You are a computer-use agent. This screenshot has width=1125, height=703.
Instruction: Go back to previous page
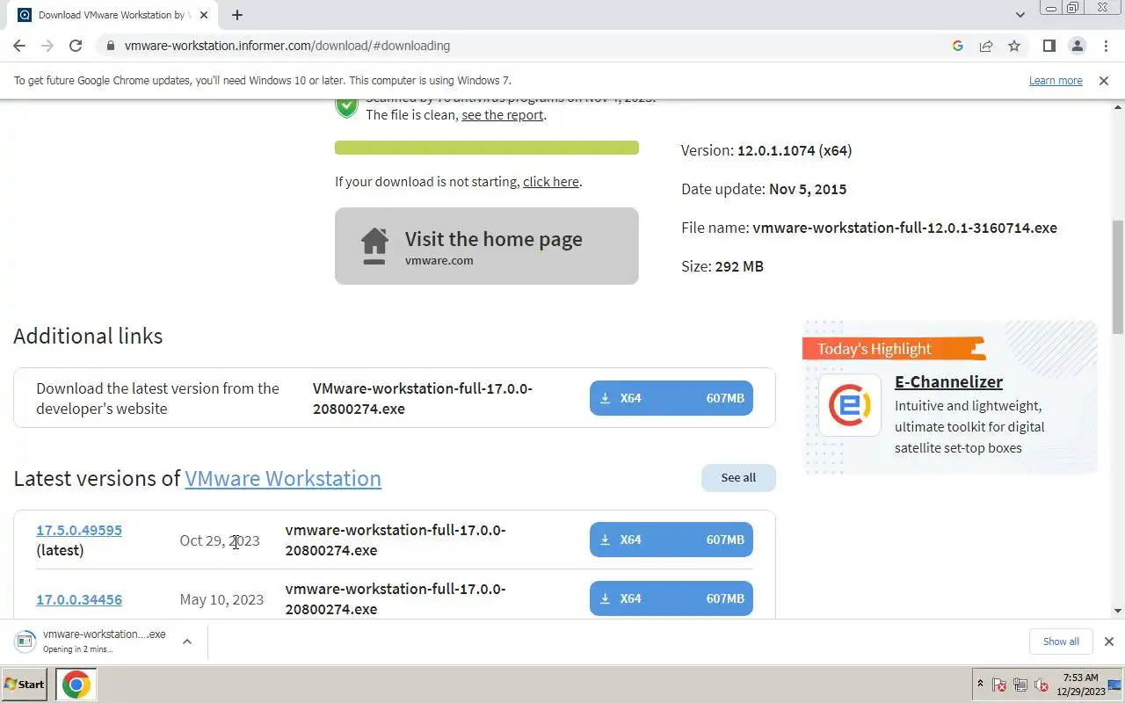19,46
